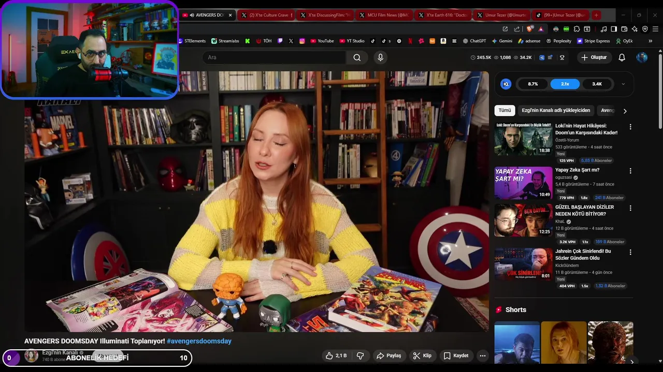
Task: Open the YT Studio bookmark
Action: [352, 41]
